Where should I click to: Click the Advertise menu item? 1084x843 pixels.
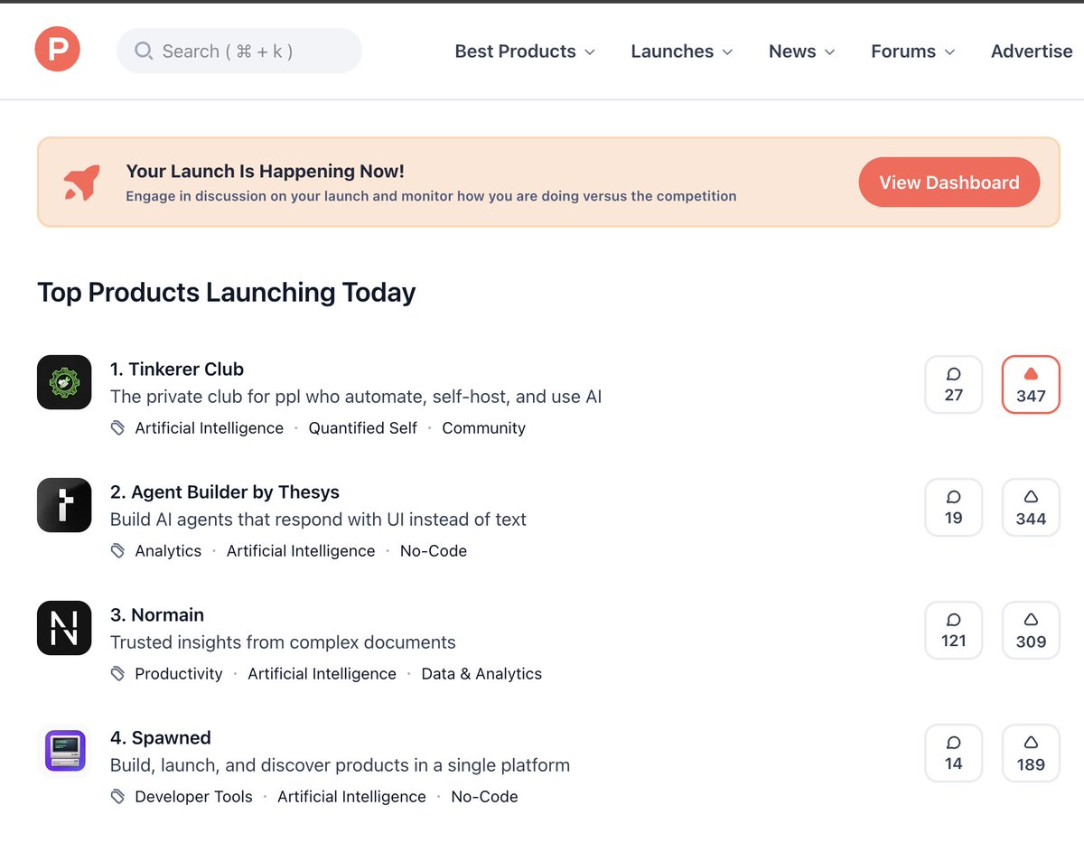pos(1031,52)
